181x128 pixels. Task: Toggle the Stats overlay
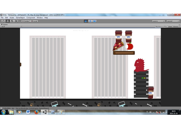click(x=170, y=27)
